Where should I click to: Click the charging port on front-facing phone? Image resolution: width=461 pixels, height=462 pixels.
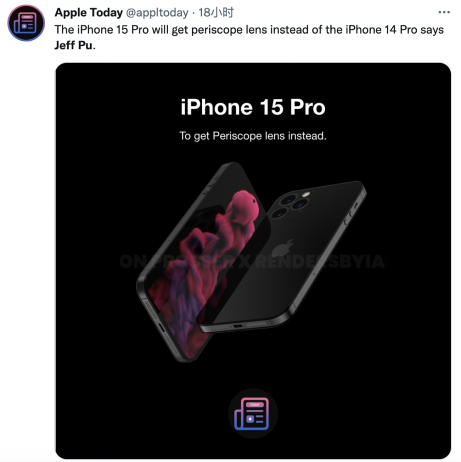[161, 327]
